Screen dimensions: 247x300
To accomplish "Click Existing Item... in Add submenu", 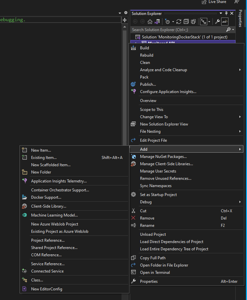I will click(74, 158).
